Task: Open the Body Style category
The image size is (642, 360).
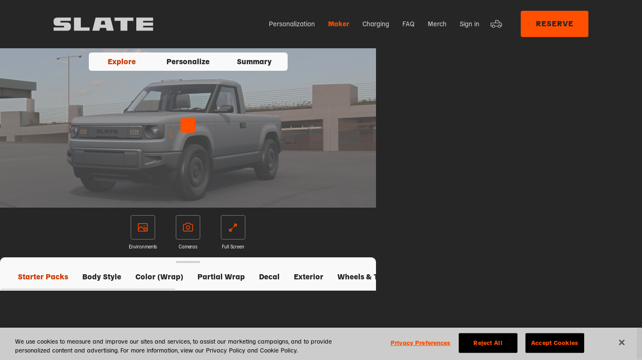Action: pyautogui.click(x=102, y=277)
